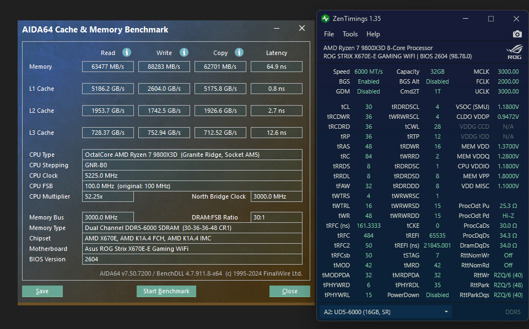Image resolution: width=529 pixels, height=329 pixels.
Task: Select the Memory Copy value 62701 MB/s
Action: [x=220, y=67]
